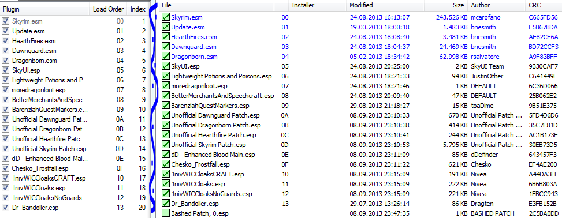Click CRC value C665FD56
This screenshot has width=562, height=218.
tap(543, 17)
